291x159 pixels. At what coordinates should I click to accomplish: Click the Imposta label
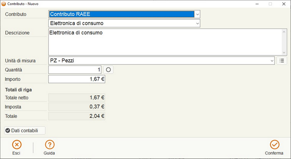tap(13, 107)
